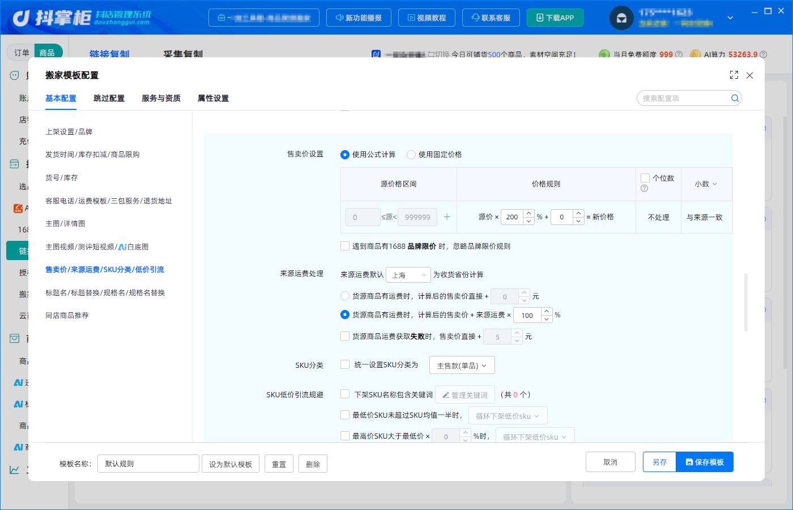Viewport: 793px width, 510px height.
Task: Tick the 个位数 checkbox
Action: pos(645,178)
